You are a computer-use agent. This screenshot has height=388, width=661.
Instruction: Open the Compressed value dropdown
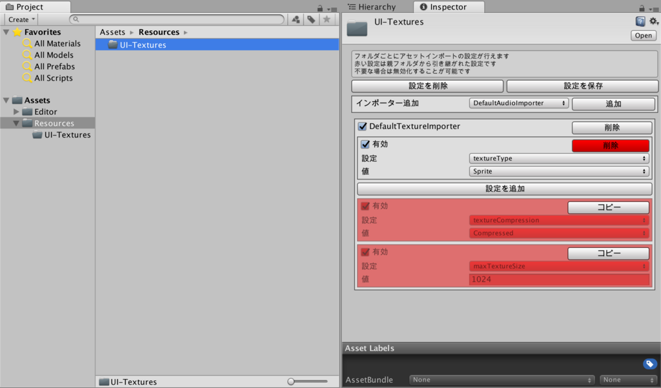coord(559,233)
